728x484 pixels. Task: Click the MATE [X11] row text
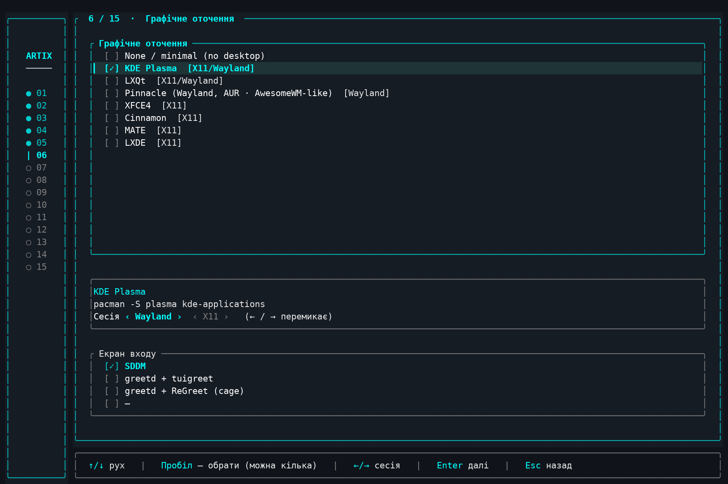click(153, 131)
